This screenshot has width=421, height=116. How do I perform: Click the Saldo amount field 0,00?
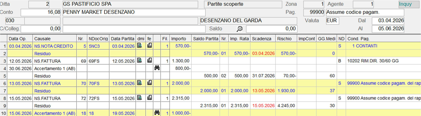(x=271, y=29)
